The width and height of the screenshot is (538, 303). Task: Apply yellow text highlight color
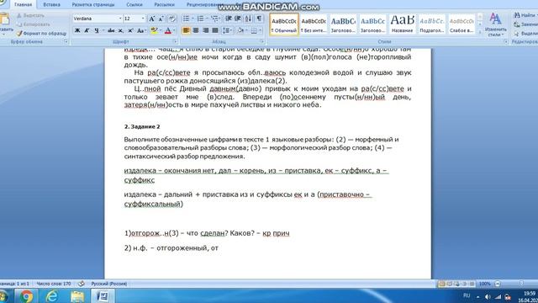[154, 30]
